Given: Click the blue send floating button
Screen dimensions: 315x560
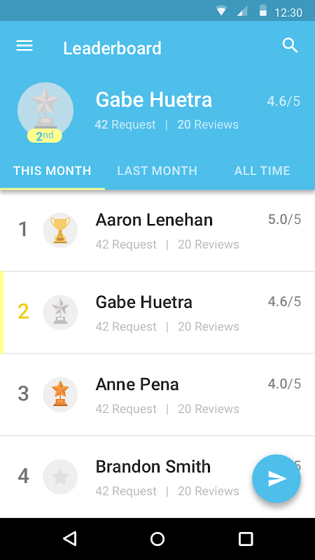Looking at the screenshot, I should click(x=276, y=478).
